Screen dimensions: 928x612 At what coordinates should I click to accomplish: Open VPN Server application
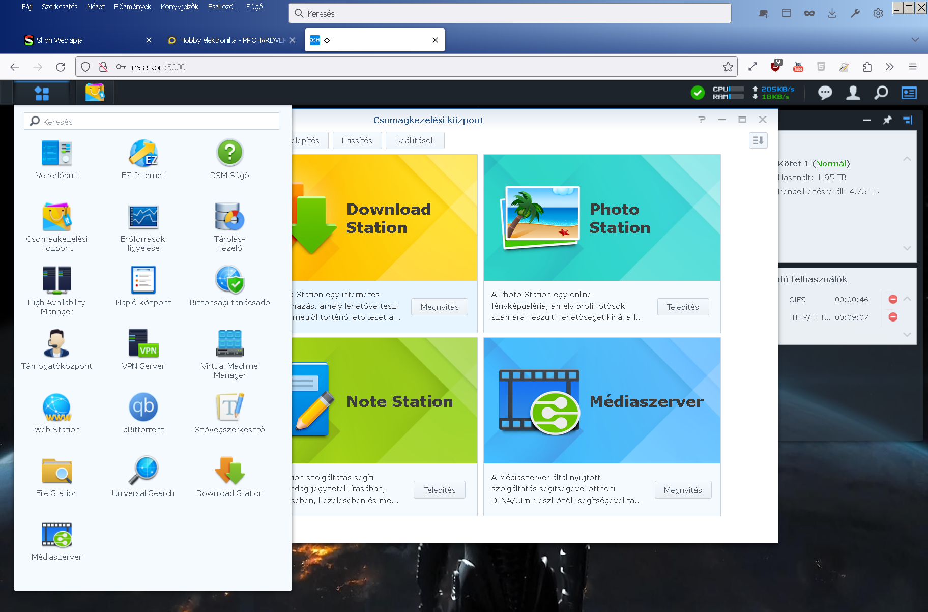point(143,344)
